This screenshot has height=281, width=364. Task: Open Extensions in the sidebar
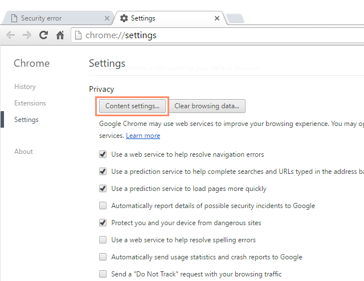pyautogui.click(x=30, y=103)
